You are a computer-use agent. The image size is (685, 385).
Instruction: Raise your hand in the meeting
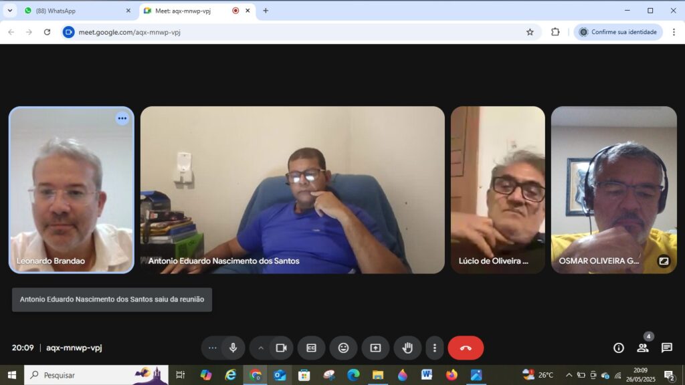[x=407, y=348]
